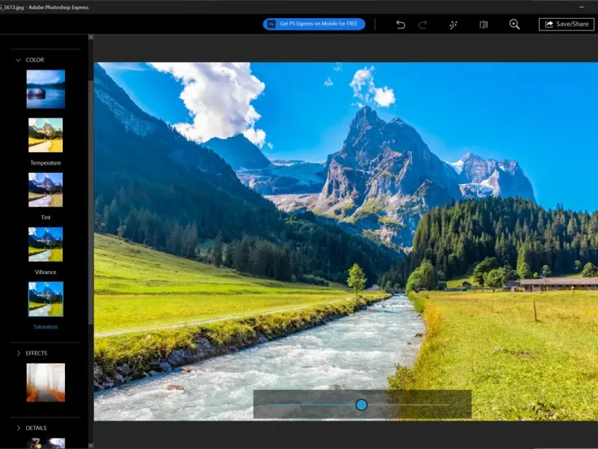Click the COLOR category preview thumbnail
598x449 pixels.
click(x=46, y=89)
